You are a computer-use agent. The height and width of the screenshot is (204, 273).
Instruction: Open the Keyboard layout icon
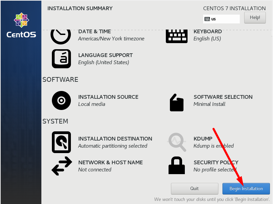pos(177,36)
